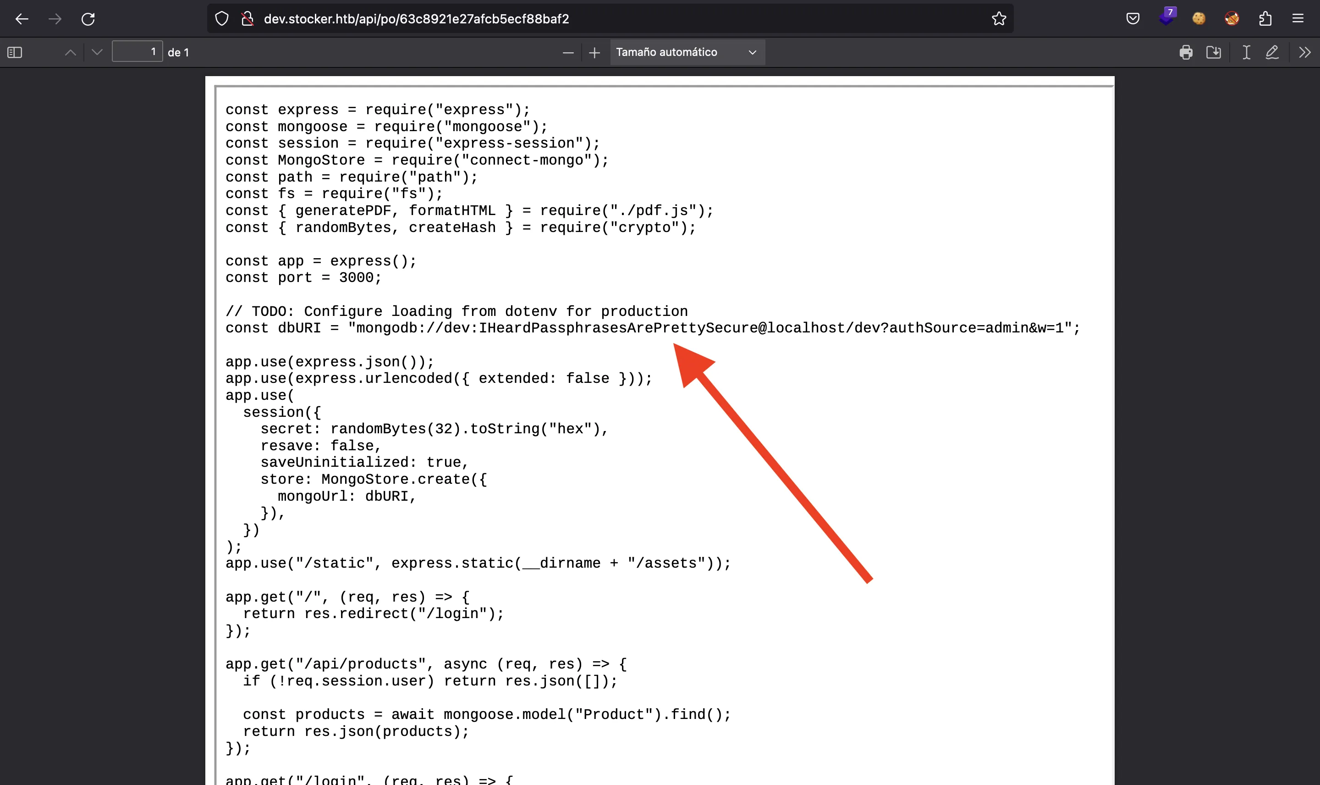This screenshot has height=785, width=1320.
Task: Click the 'de 1' page count label
Action: coord(178,52)
